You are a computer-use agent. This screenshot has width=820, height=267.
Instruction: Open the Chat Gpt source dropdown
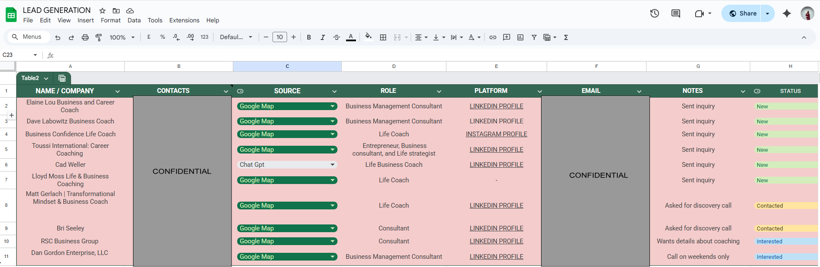pos(332,165)
